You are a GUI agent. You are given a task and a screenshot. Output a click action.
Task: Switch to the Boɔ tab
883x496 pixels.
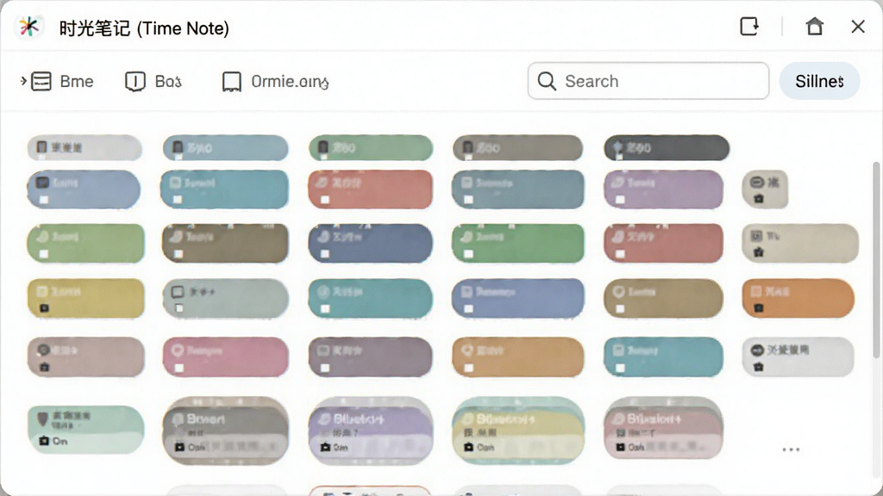tap(153, 82)
